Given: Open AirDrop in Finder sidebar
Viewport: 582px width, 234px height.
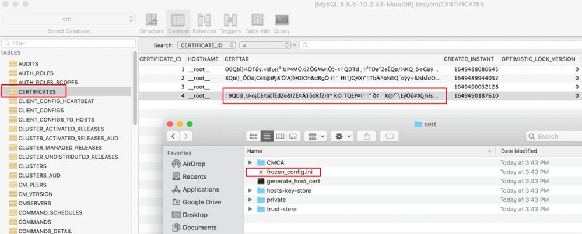Looking at the screenshot, I should [188, 164].
